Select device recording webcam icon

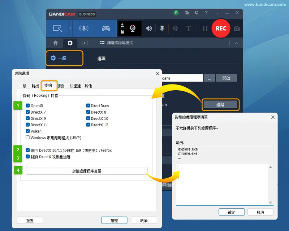133,29
